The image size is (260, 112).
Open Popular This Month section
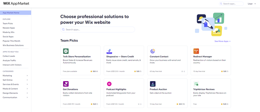tap(11, 41)
